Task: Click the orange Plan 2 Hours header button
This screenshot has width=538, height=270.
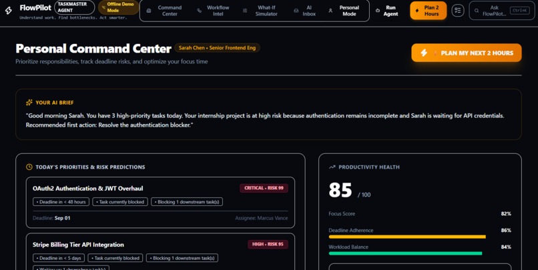Action: [x=429, y=10]
